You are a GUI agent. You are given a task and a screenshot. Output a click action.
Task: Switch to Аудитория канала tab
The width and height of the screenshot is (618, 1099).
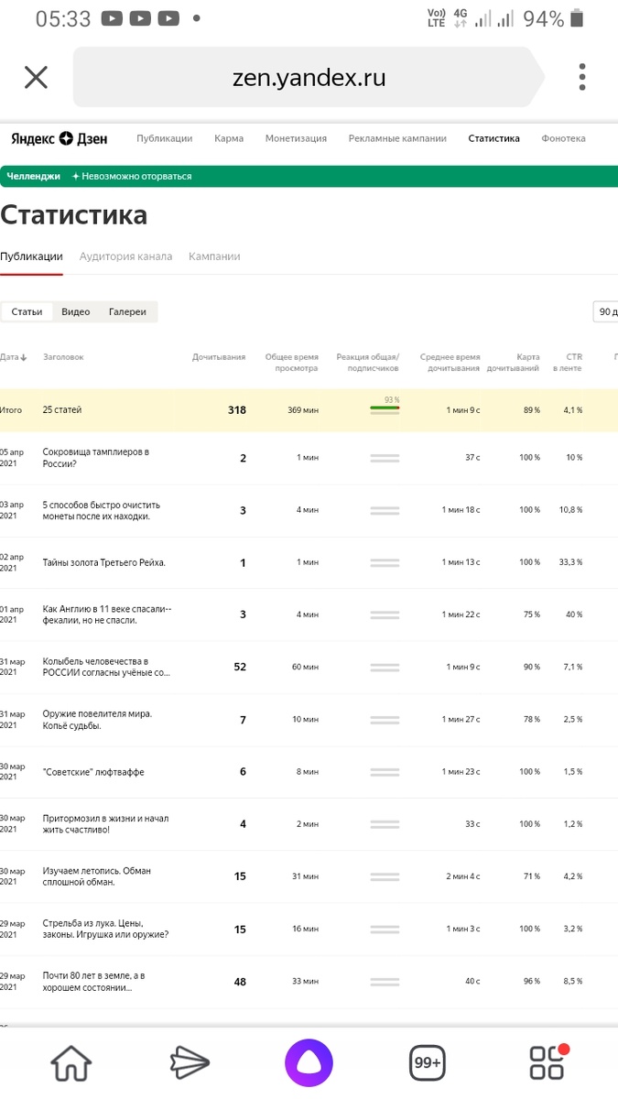[125, 256]
